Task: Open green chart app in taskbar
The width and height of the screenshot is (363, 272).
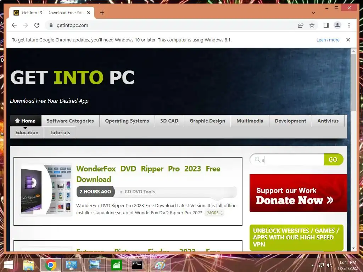Action: [116, 265]
